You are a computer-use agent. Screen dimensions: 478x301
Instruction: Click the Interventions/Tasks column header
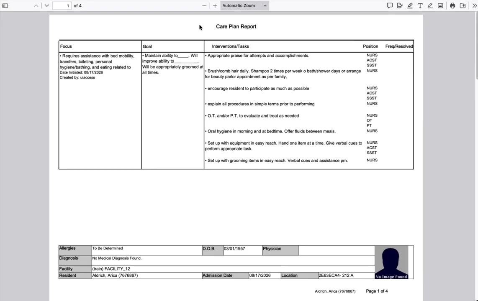[230, 46]
